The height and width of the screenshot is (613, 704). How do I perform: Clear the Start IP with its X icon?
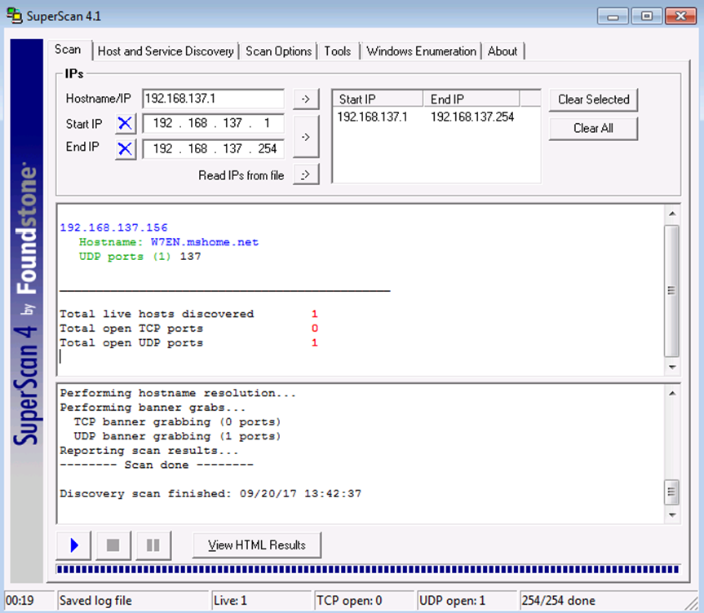coord(126,123)
